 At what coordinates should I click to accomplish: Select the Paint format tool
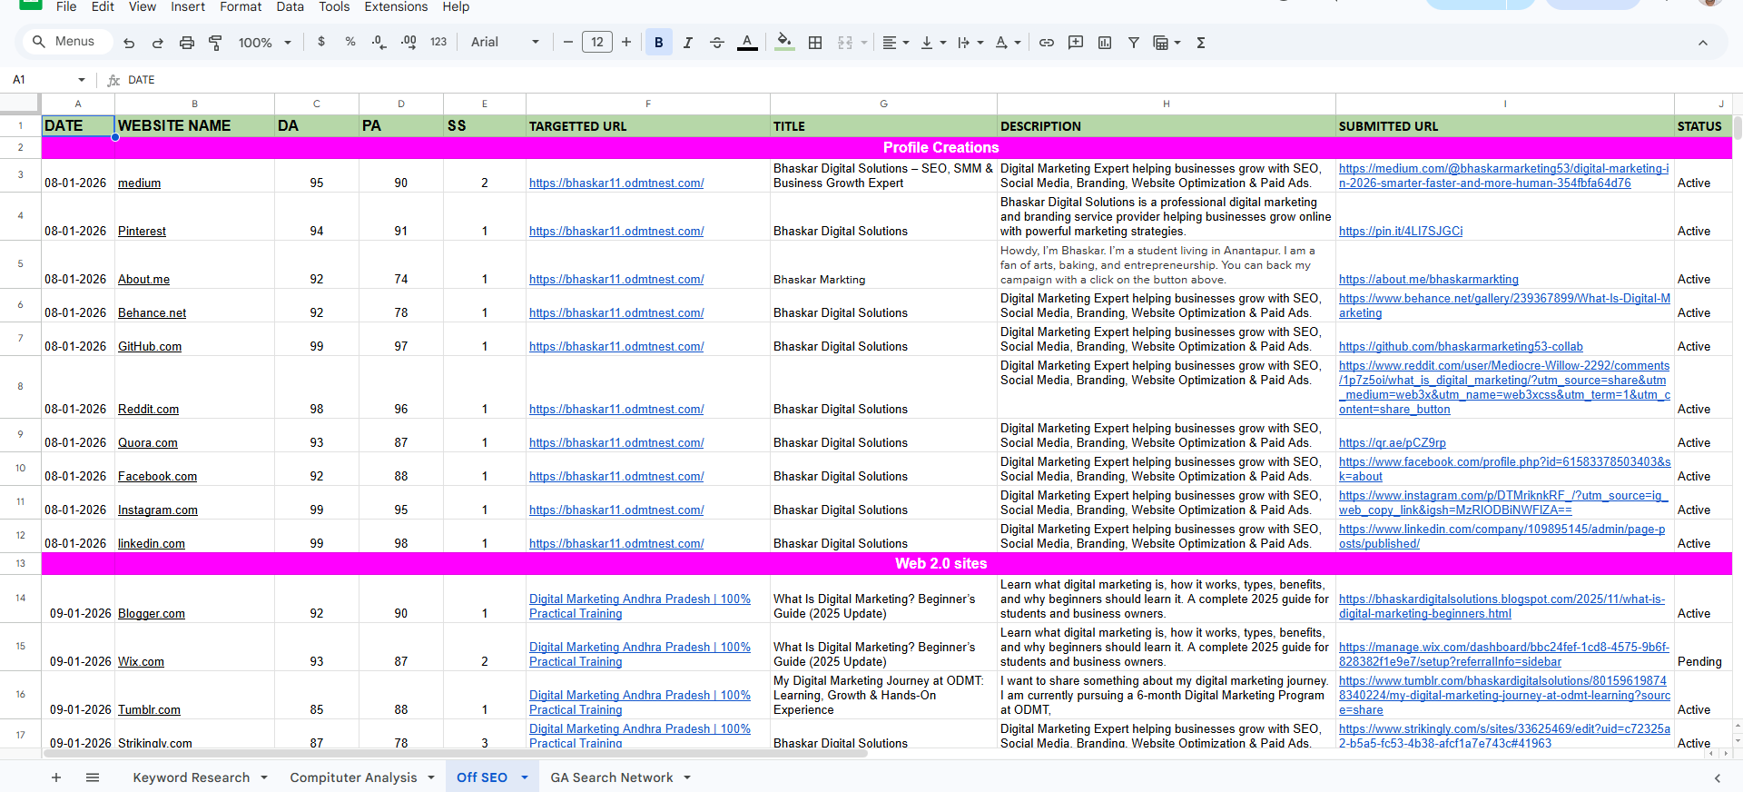click(x=216, y=43)
